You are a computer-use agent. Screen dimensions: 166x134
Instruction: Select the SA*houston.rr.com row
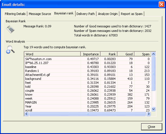pyautogui.click(x=88, y=59)
